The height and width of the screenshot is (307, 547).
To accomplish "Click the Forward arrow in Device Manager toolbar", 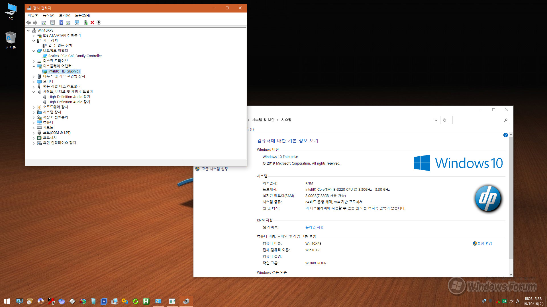I will 35,22.
